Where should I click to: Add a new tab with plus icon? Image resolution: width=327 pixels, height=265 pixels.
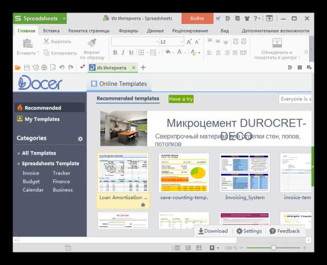click(143, 67)
